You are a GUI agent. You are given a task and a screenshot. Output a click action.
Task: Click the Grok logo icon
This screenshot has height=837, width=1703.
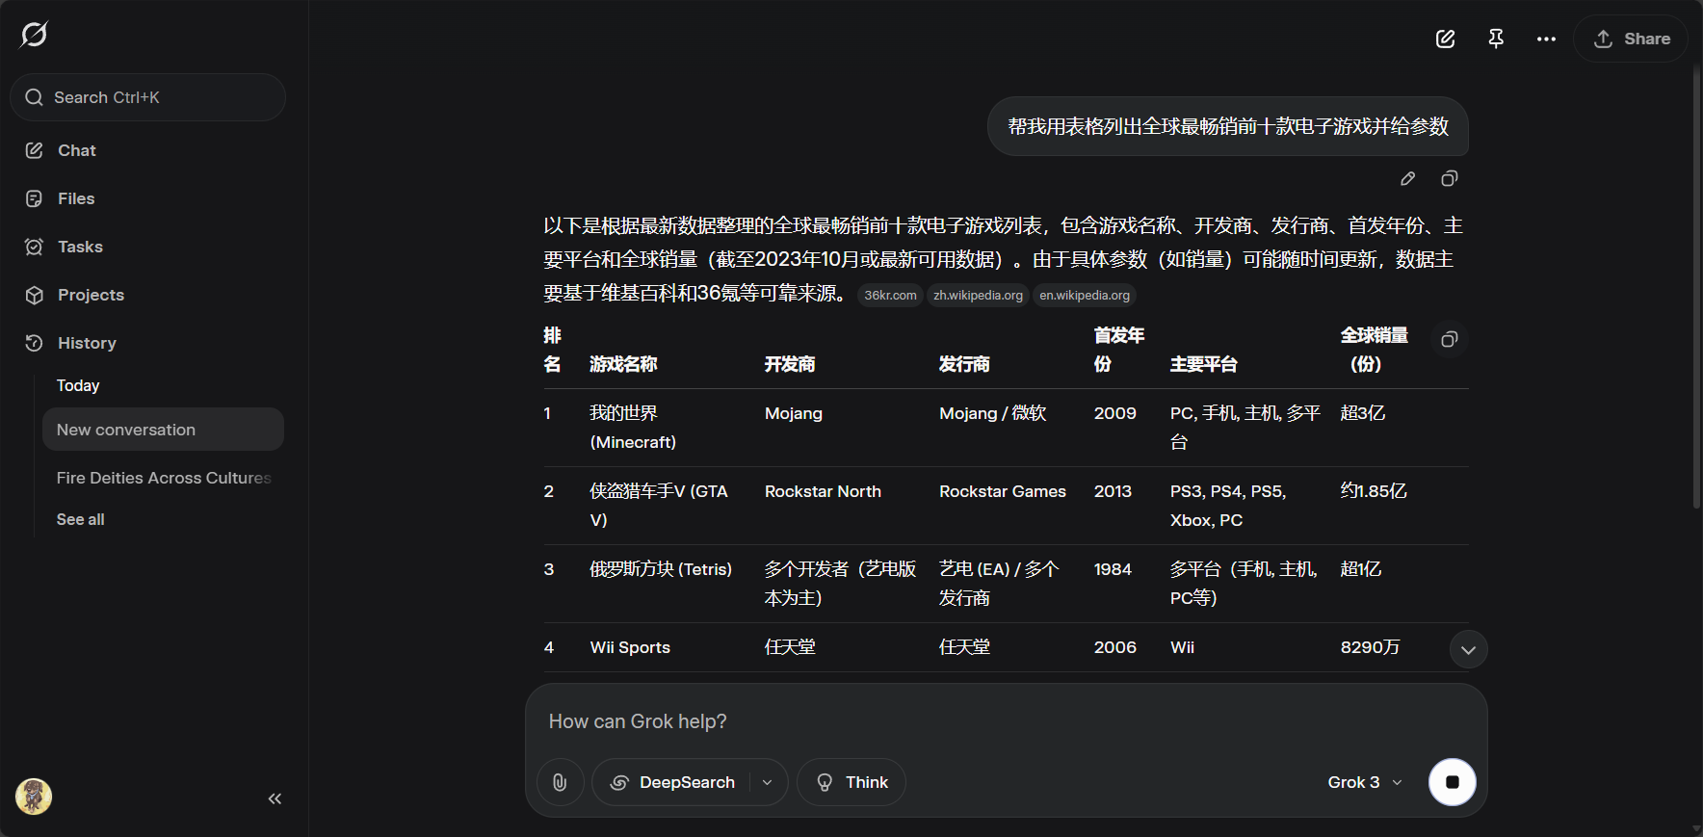34,35
